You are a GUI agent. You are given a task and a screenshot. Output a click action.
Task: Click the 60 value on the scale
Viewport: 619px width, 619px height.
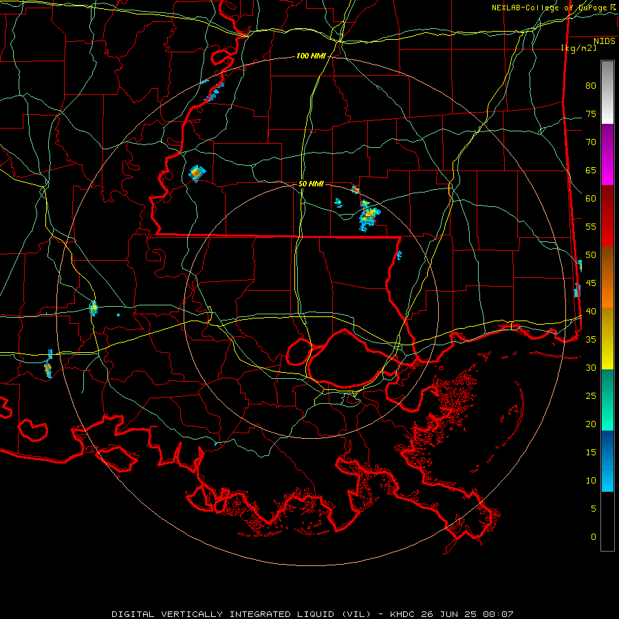click(x=591, y=199)
